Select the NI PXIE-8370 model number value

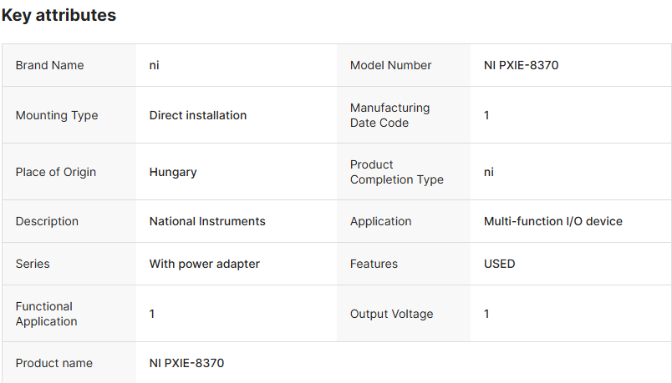[x=521, y=65]
